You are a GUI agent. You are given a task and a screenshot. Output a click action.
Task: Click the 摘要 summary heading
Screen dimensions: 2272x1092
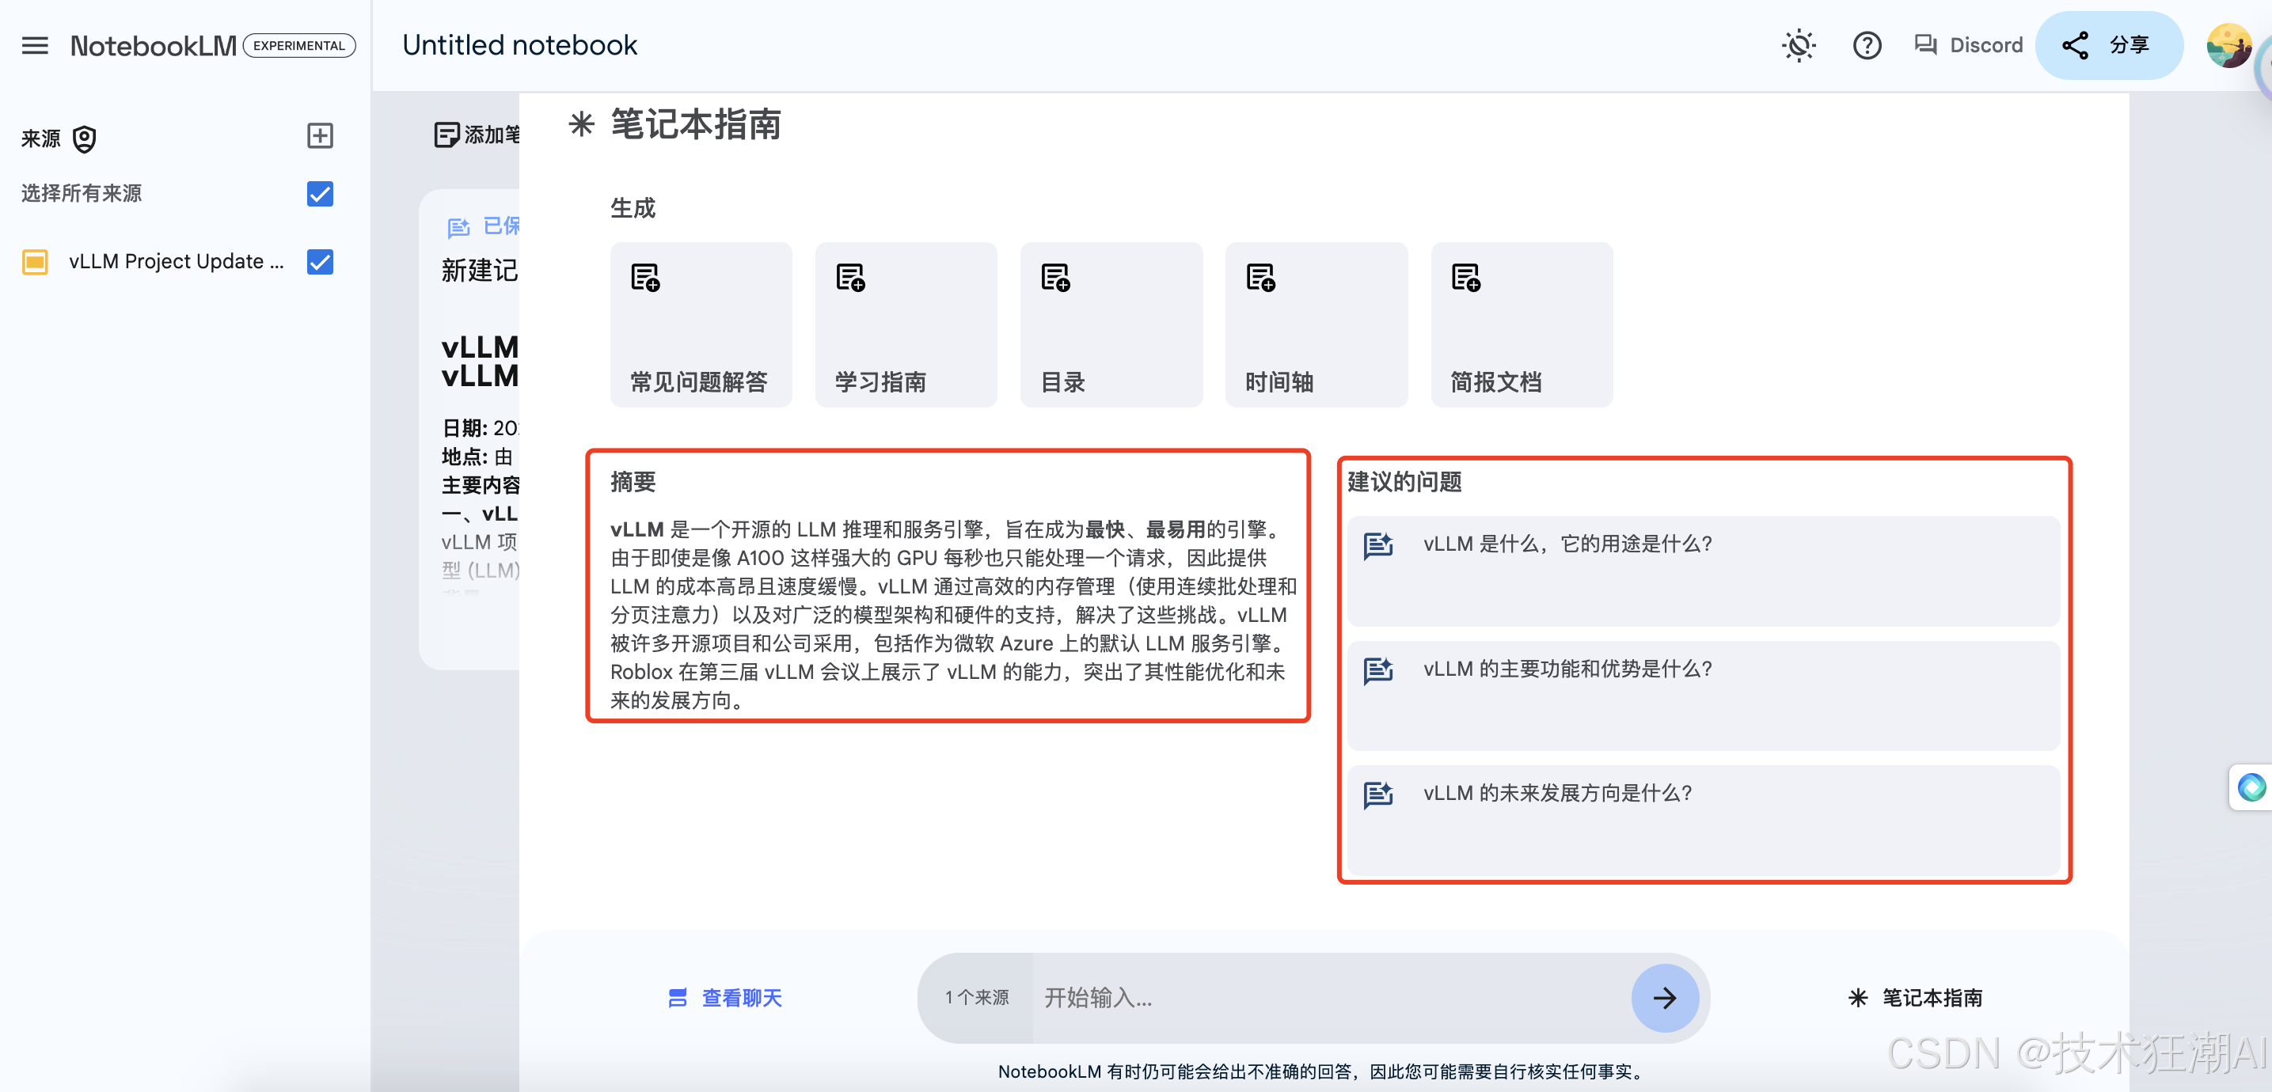(x=633, y=482)
